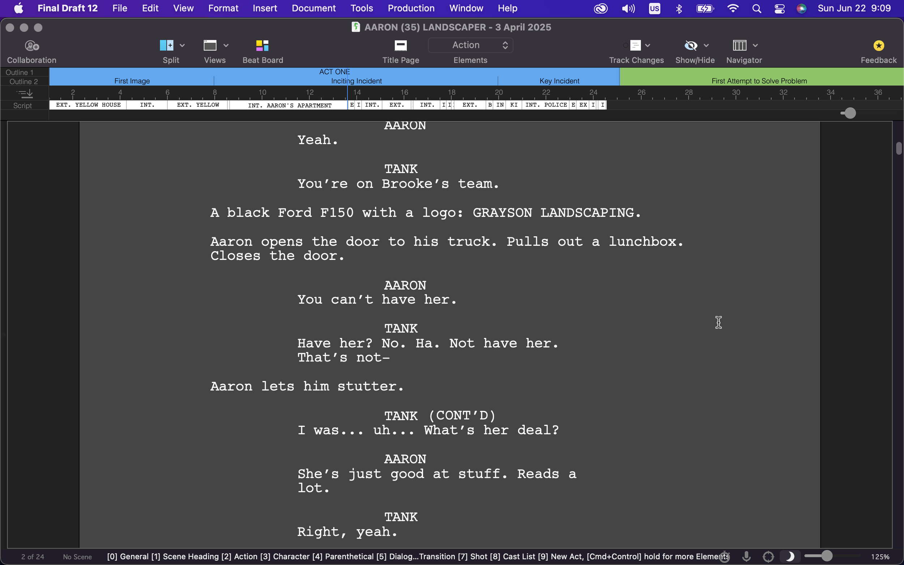Click the dictation microphone icon
This screenshot has width=904, height=565.
746,556
